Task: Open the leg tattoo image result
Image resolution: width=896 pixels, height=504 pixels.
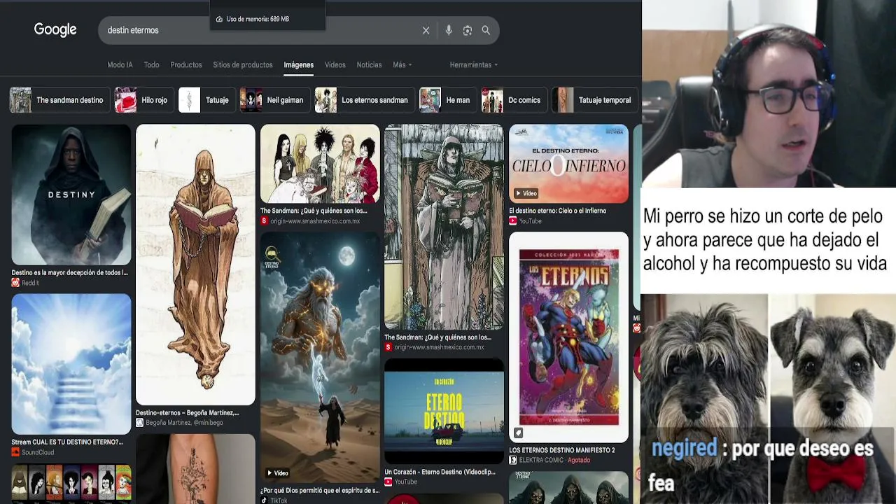Action: point(195,469)
